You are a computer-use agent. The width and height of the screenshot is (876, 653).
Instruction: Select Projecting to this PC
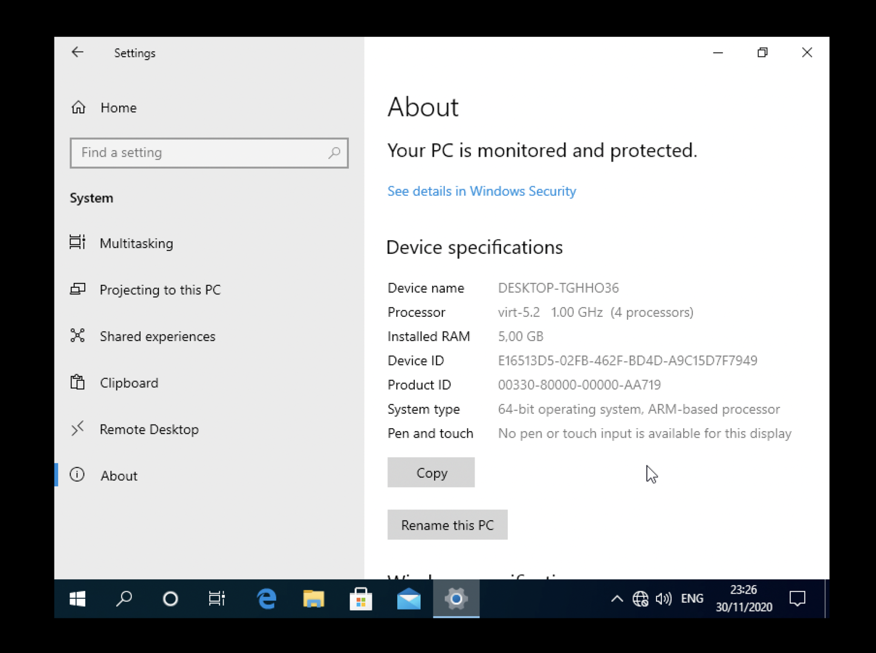click(x=160, y=290)
